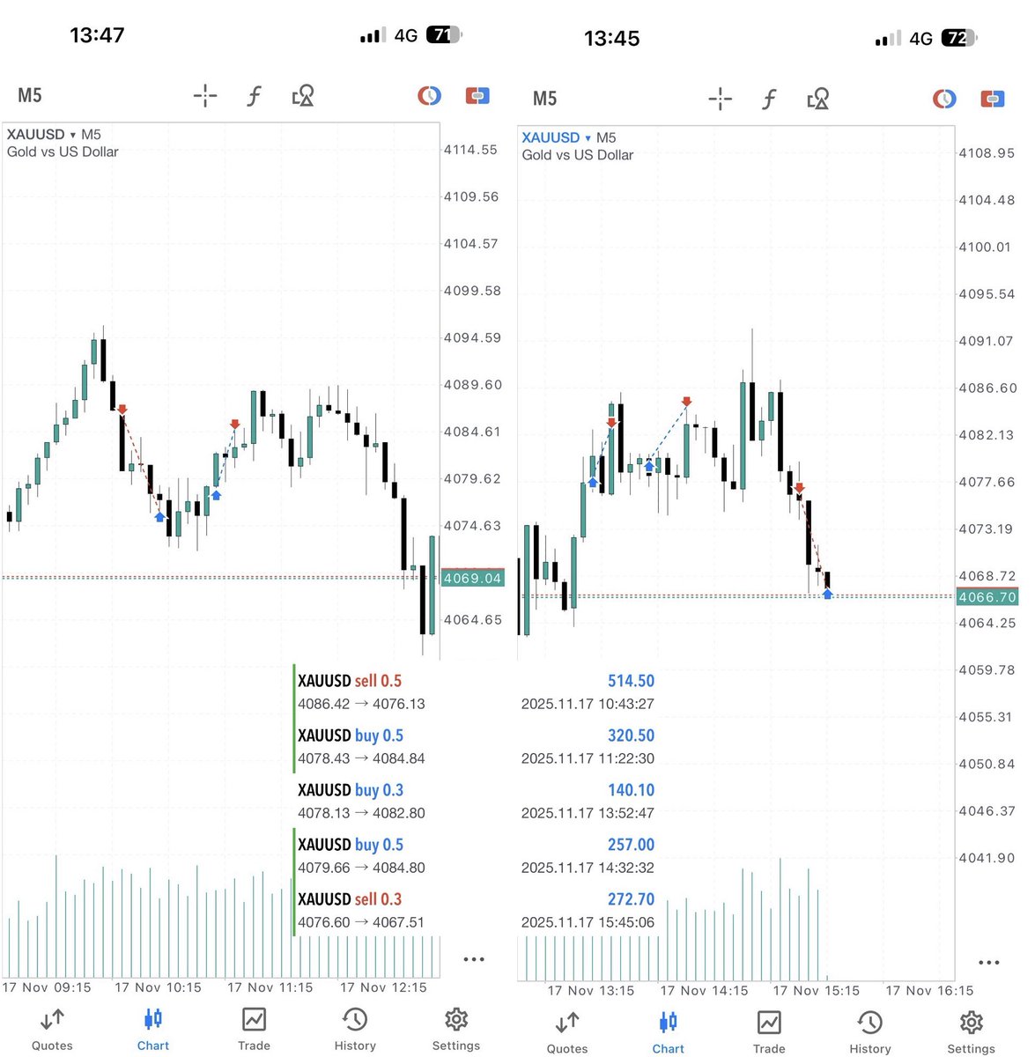Tap price scale label 4108.95

tap(987, 153)
